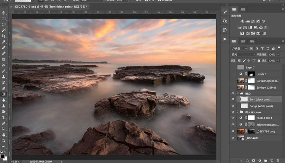
Task: Click the new group folder icon
Action: (x=266, y=161)
